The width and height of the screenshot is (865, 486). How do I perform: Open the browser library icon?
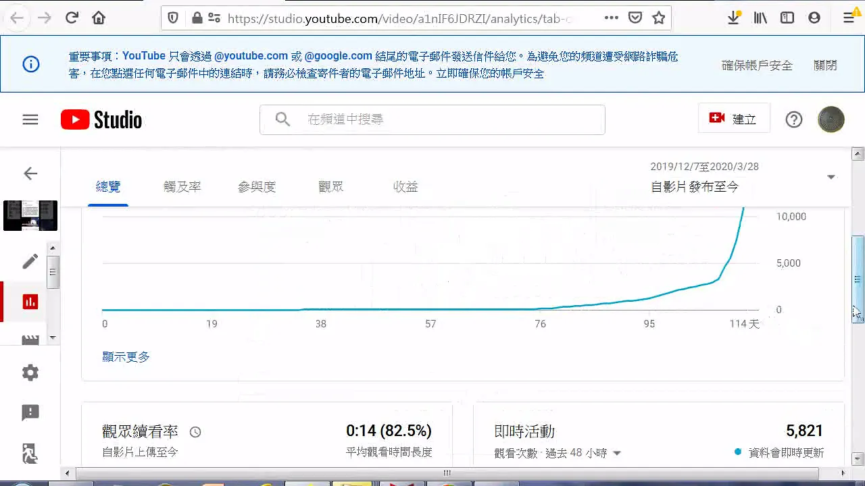click(761, 18)
